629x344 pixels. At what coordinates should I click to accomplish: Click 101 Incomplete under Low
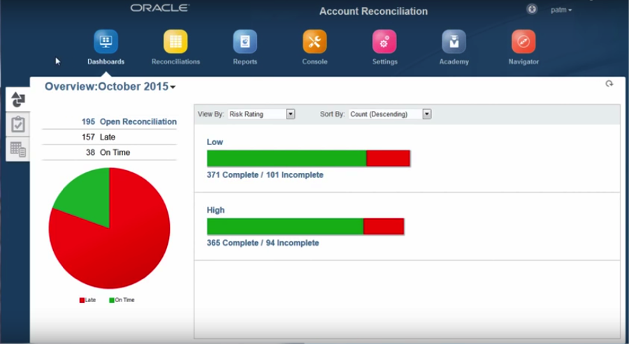pos(294,175)
